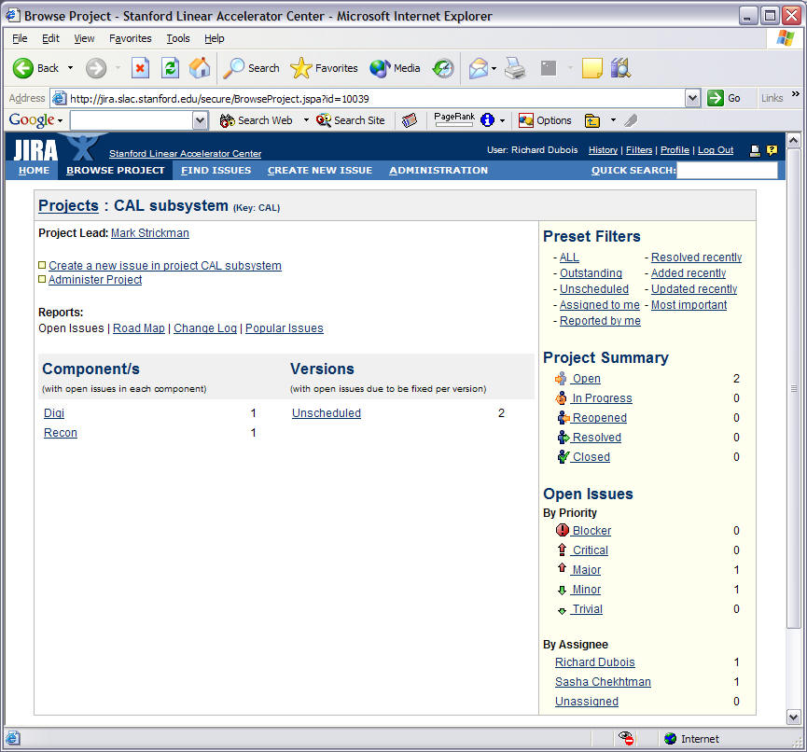Click the browser Back arrow icon
The width and height of the screenshot is (807, 752).
point(22,68)
